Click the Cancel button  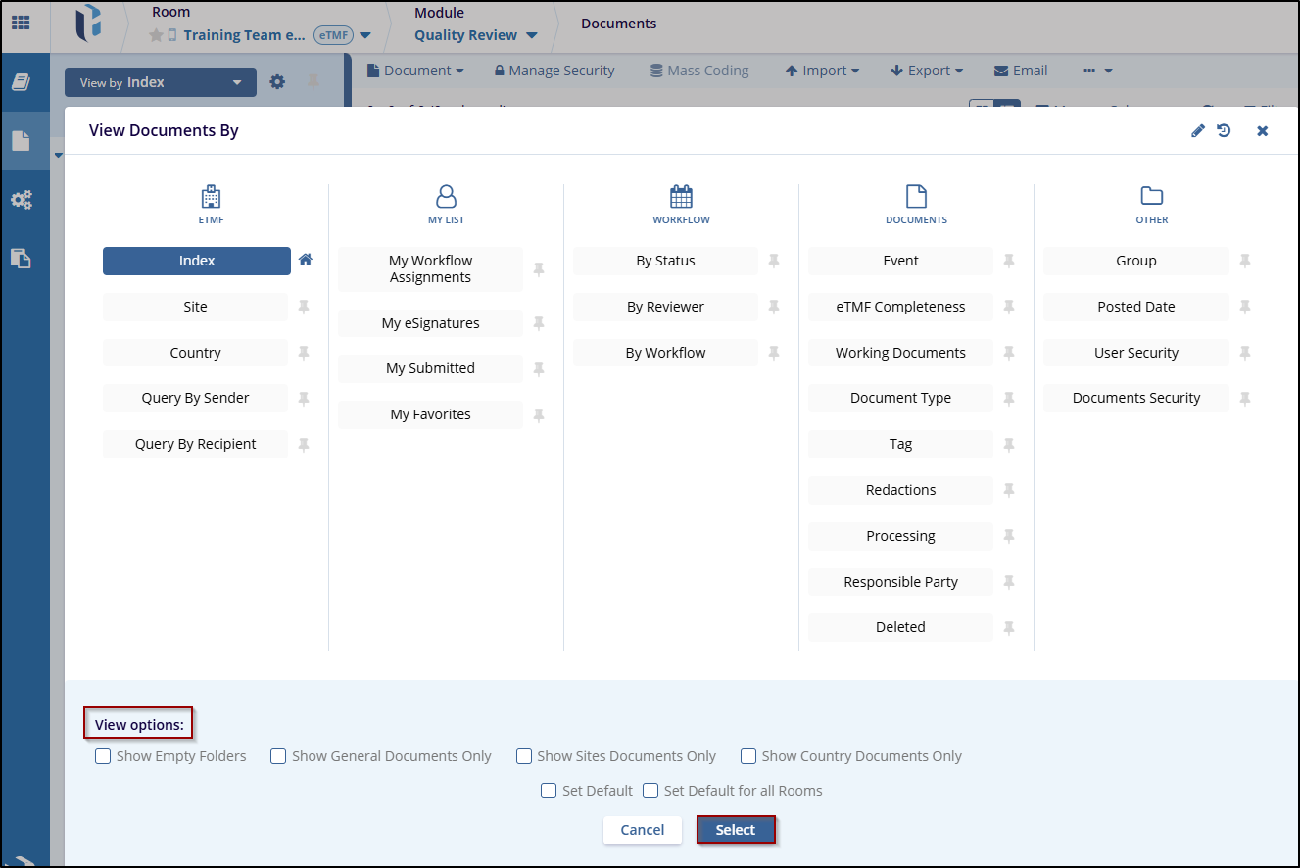[643, 830]
